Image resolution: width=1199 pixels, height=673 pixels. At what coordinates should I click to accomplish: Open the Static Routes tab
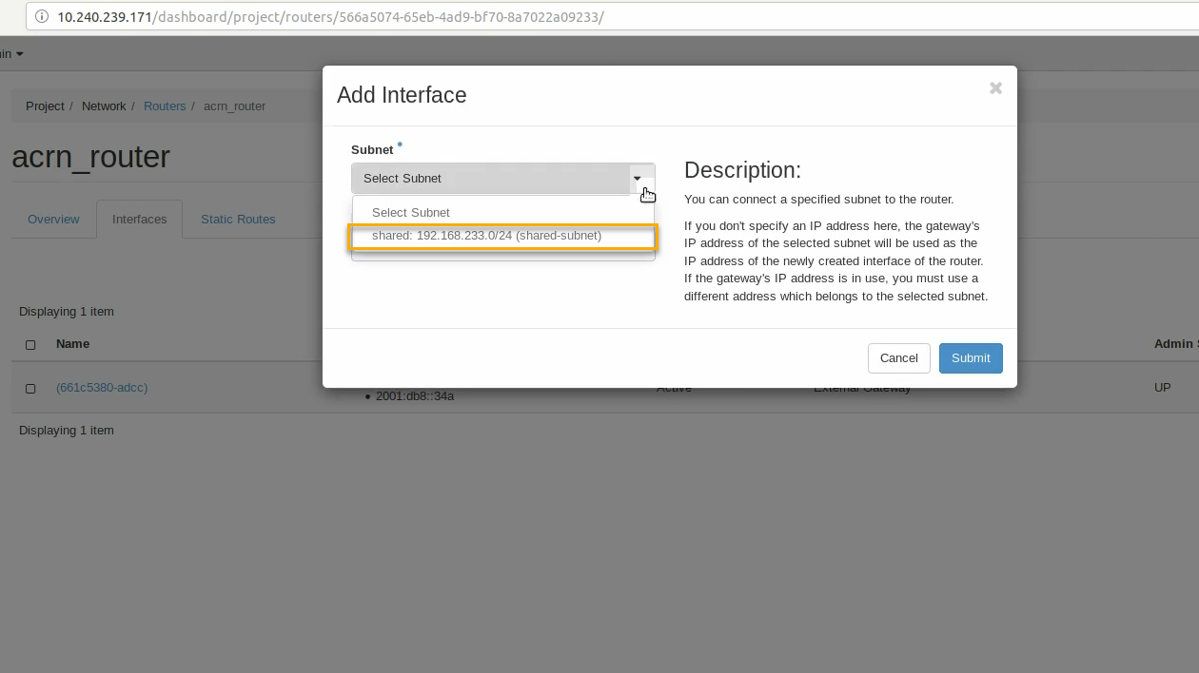(238, 220)
